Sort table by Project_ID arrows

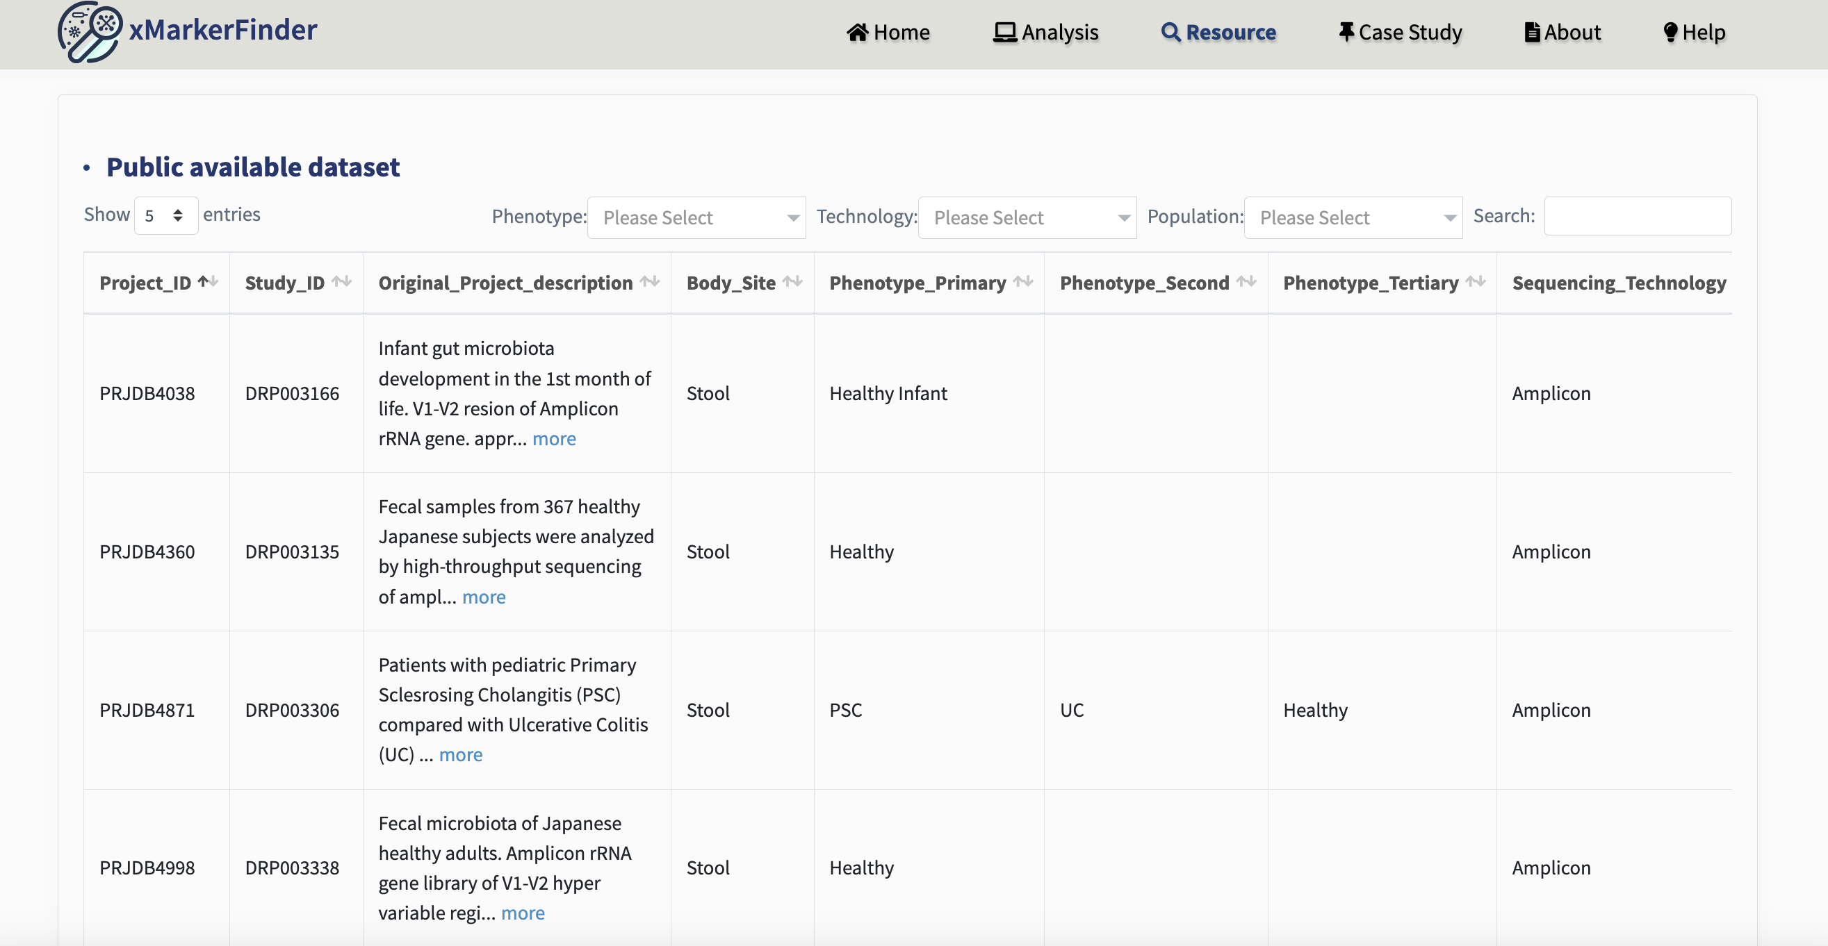(x=208, y=282)
